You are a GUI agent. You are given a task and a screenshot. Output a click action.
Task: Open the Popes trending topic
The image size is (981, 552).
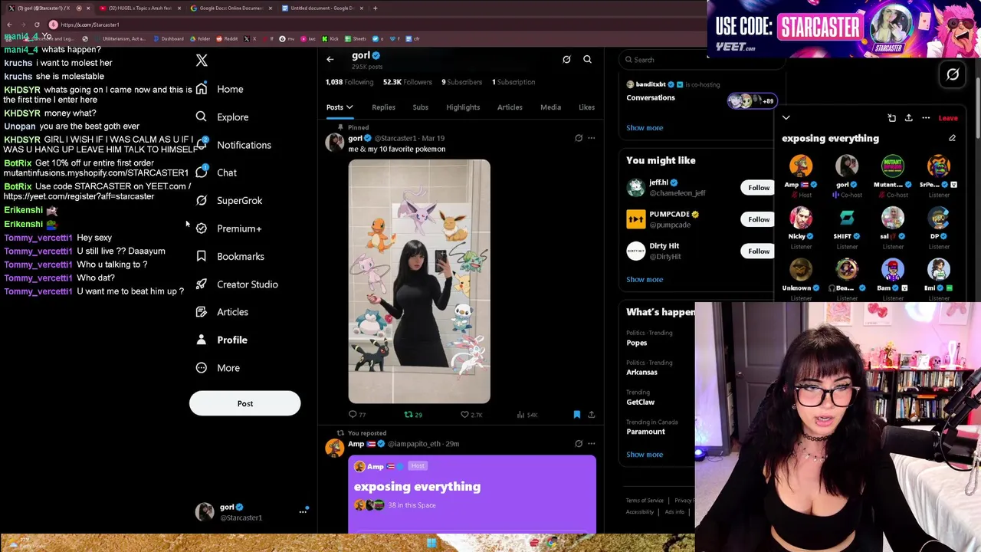point(637,343)
